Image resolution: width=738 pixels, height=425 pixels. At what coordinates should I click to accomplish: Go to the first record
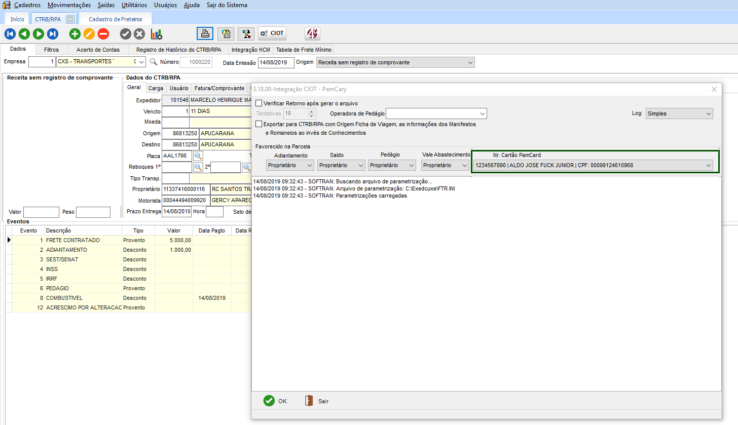click(x=10, y=34)
